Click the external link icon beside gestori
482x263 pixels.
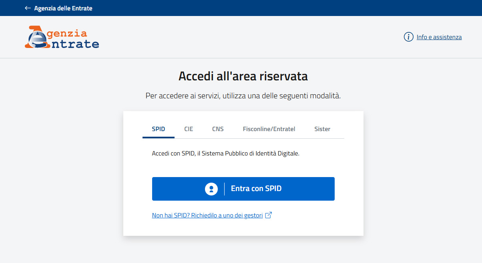coord(269,215)
